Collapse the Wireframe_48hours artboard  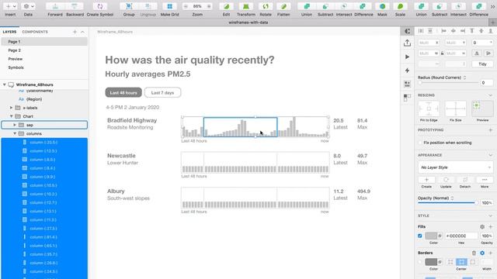coord(5,84)
